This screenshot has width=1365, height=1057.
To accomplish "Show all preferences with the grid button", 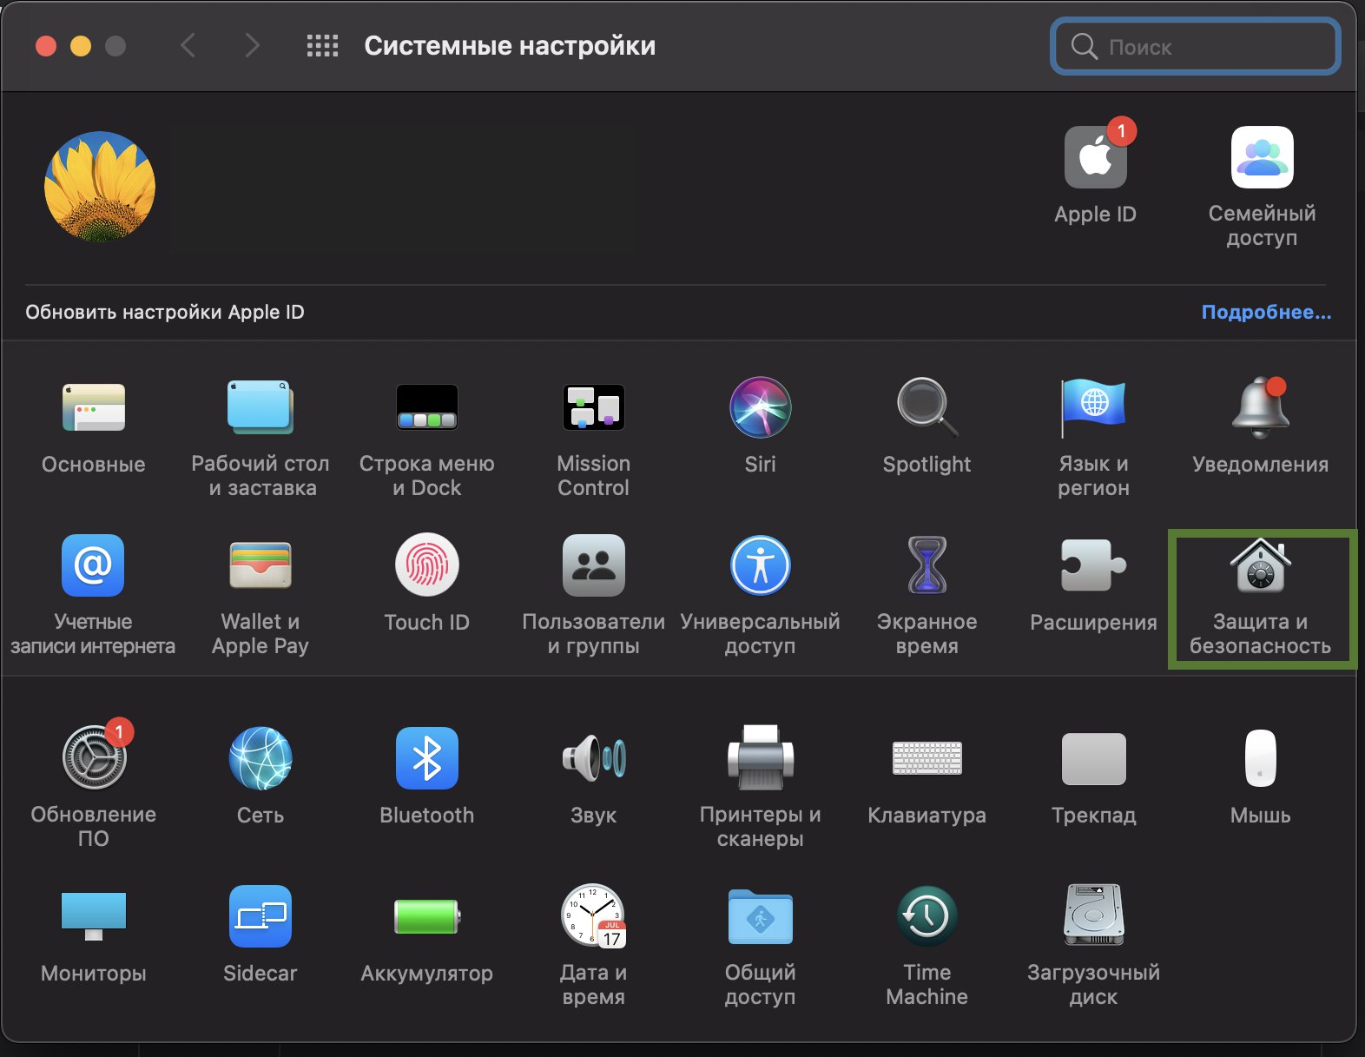I will [323, 46].
